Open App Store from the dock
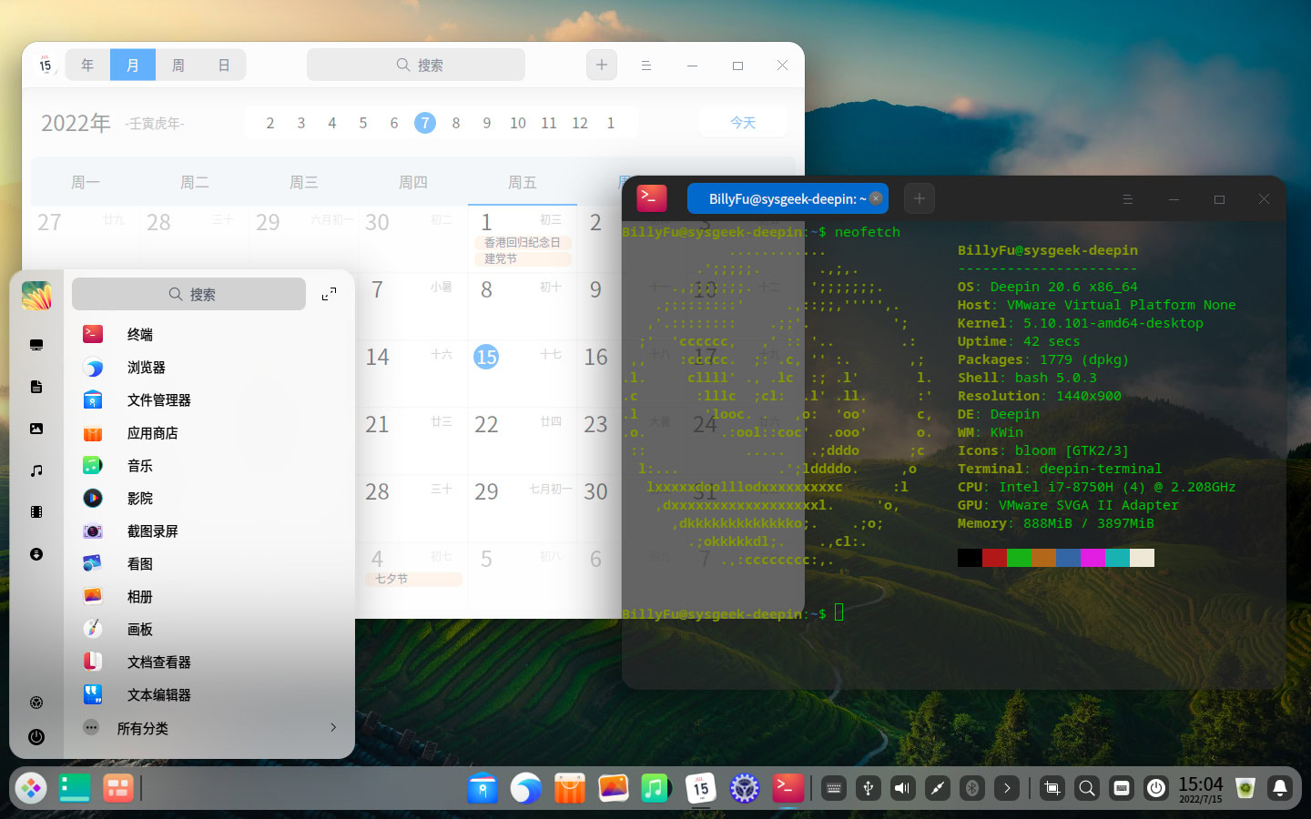1311x819 pixels. (569, 788)
